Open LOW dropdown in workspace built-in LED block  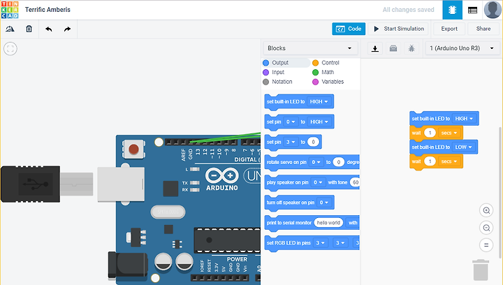pos(464,147)
